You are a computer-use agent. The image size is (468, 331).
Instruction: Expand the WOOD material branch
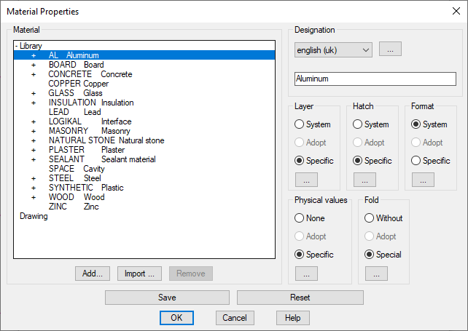coord(34,197)
